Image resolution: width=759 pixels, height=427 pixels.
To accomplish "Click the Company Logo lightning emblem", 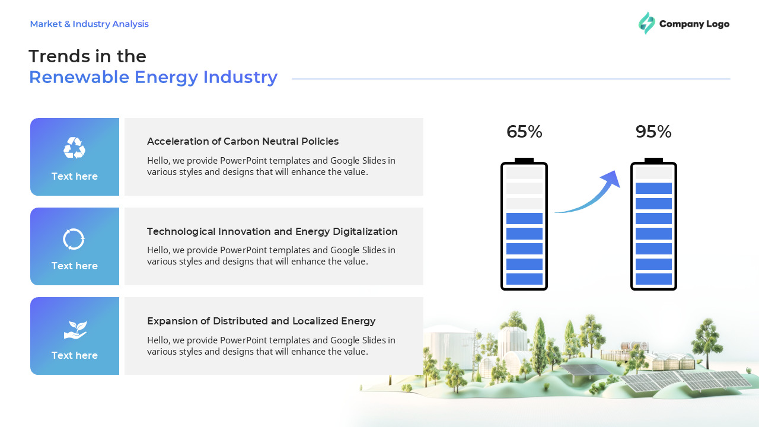I will (x=647, y=23).
